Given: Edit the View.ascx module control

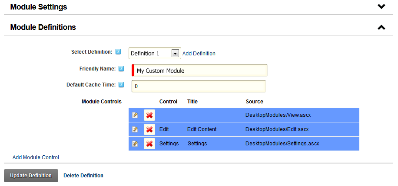Looking at the screenshot, I should 135,115.
